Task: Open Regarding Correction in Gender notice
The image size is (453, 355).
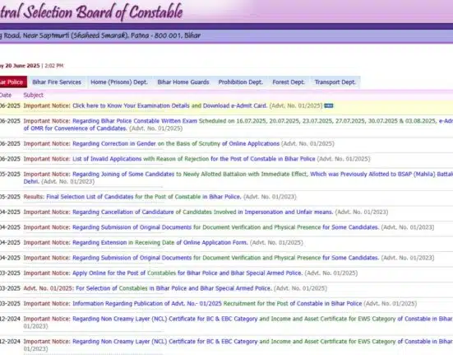Action: point(176,144)
